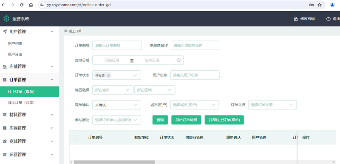Image resolution: width=340 pixels, height=164 pixels.
Task: Click the 订单编号 column header
Action: pos(95,137)
